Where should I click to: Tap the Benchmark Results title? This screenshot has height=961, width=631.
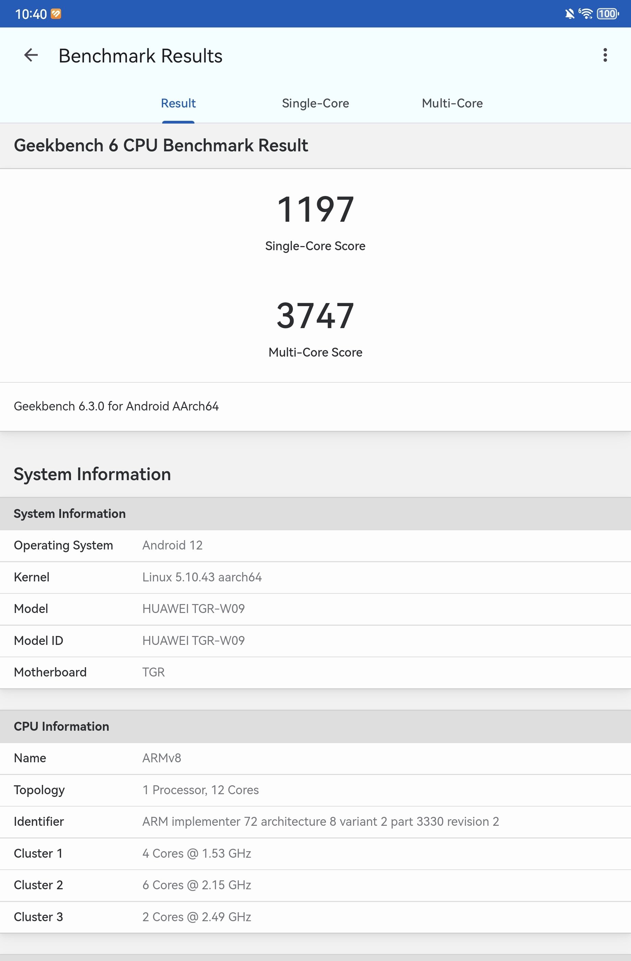tap(140, 56)
